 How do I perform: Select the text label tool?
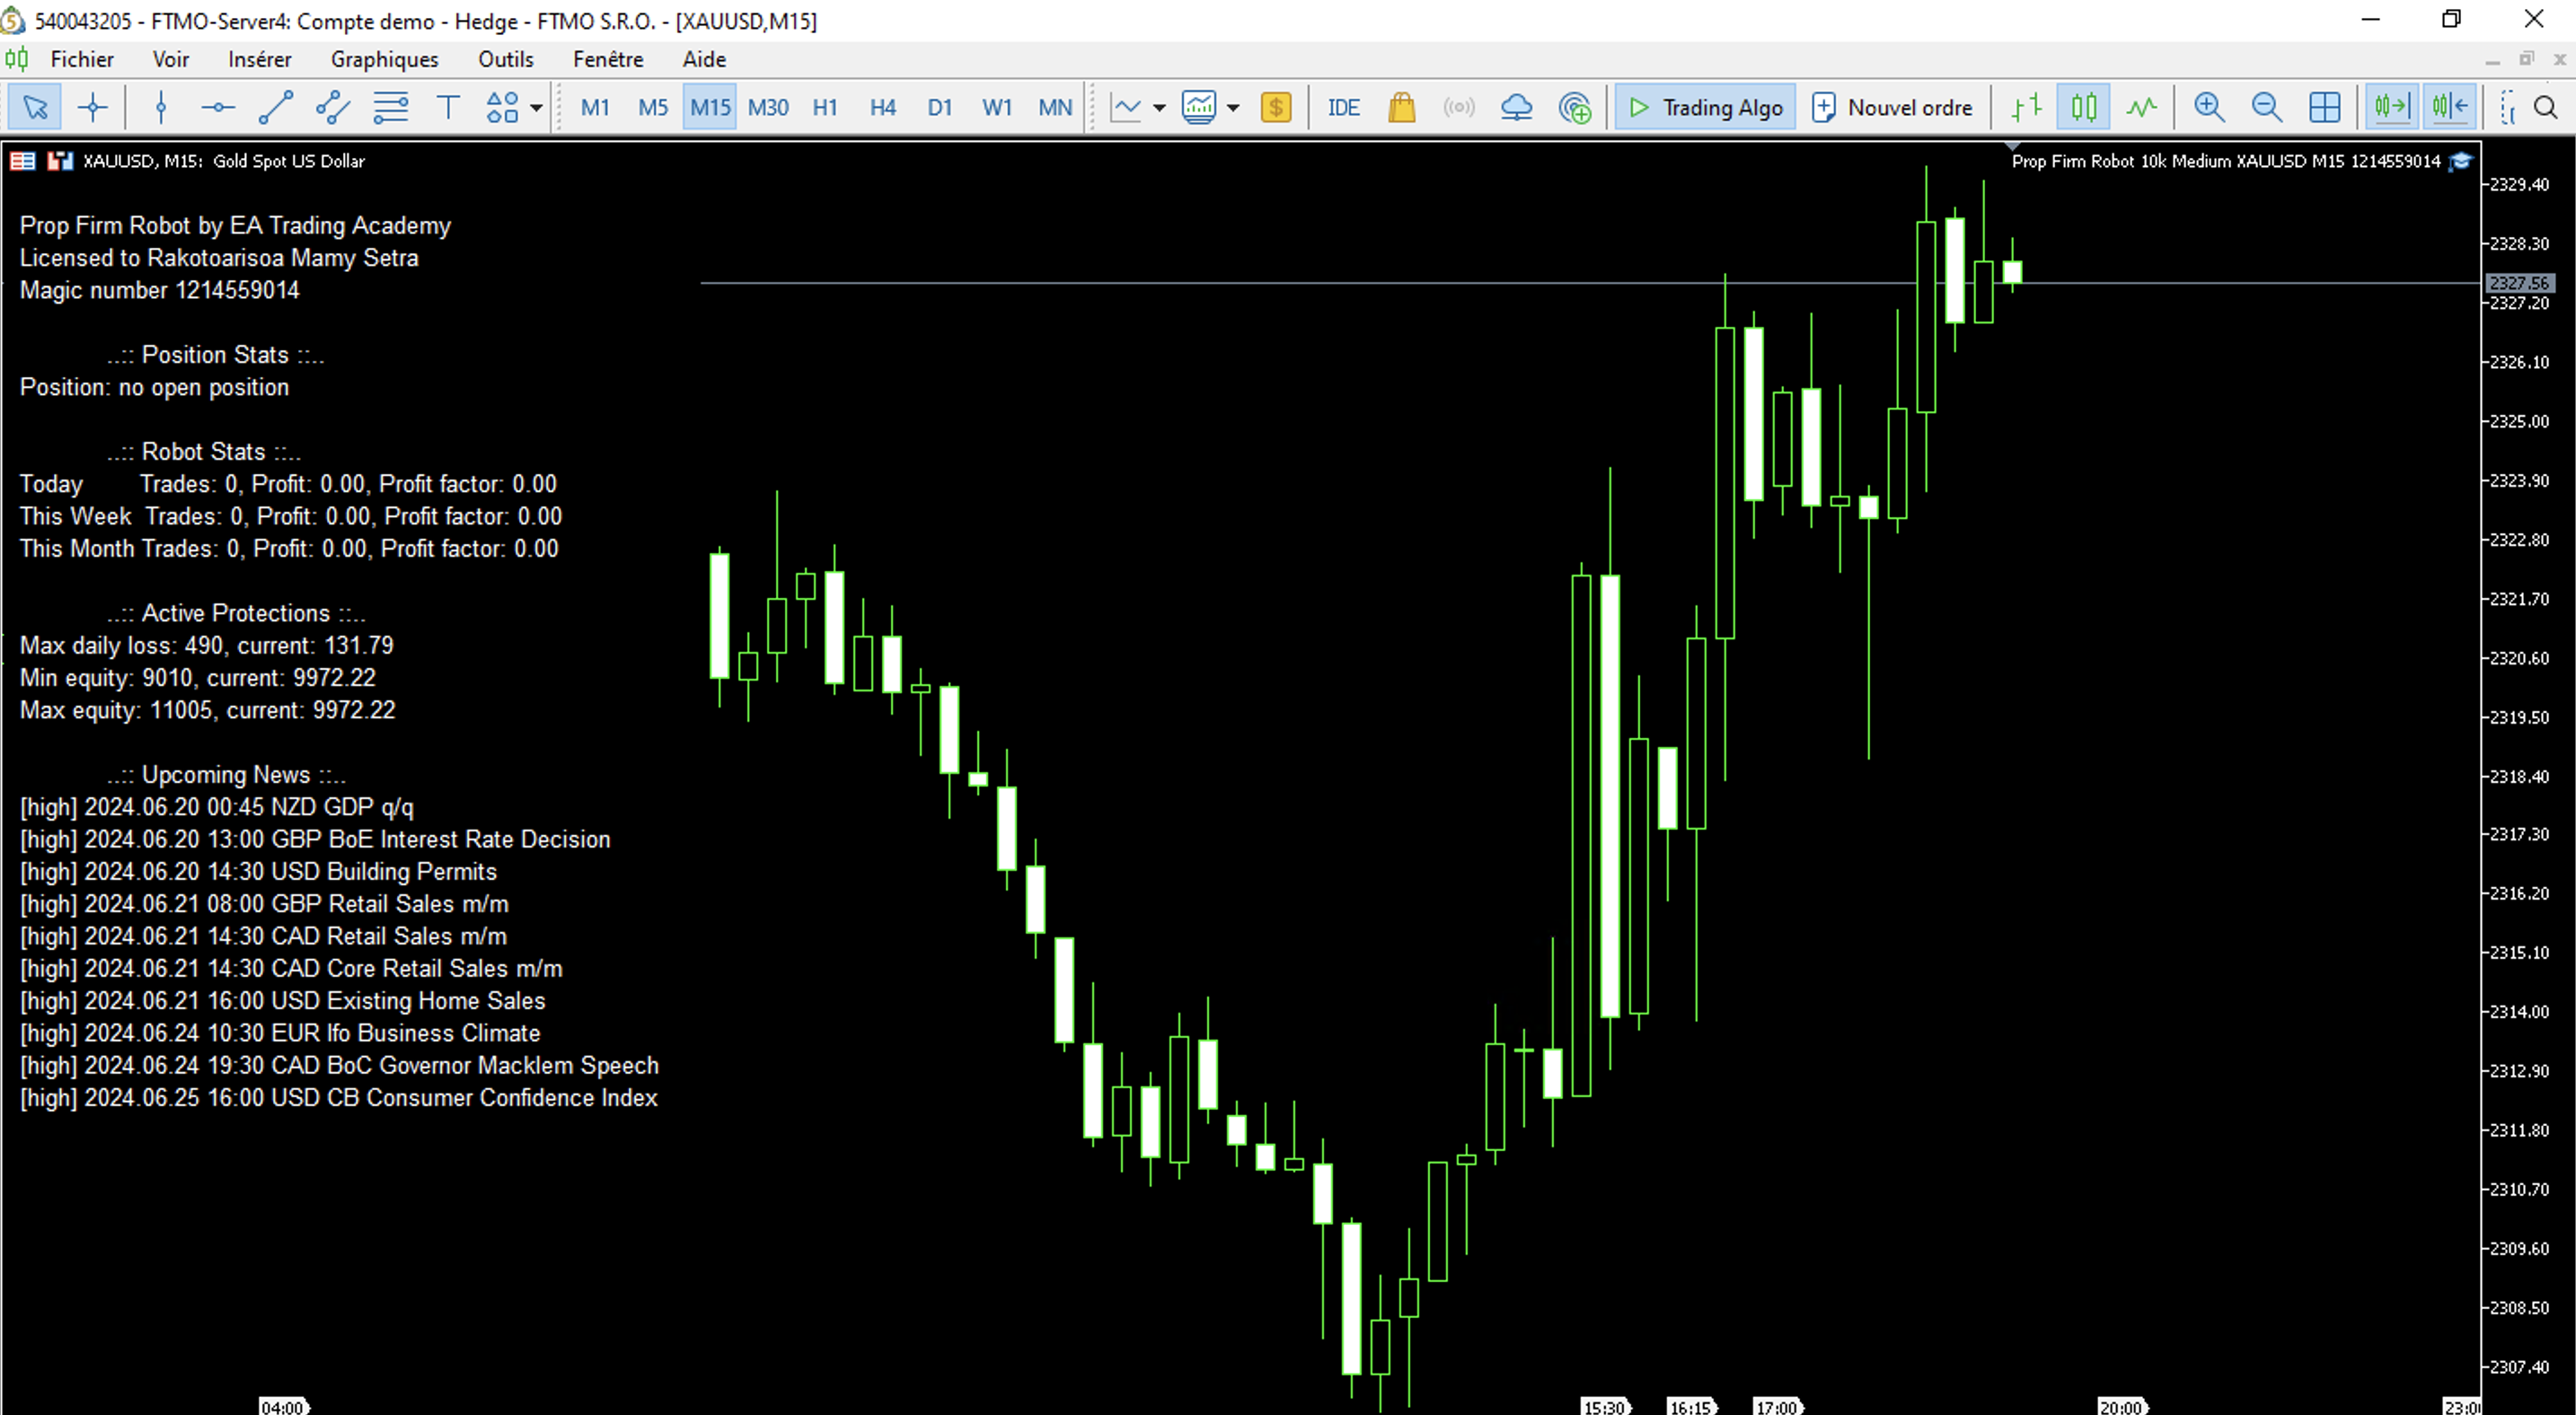coord(448,107)
